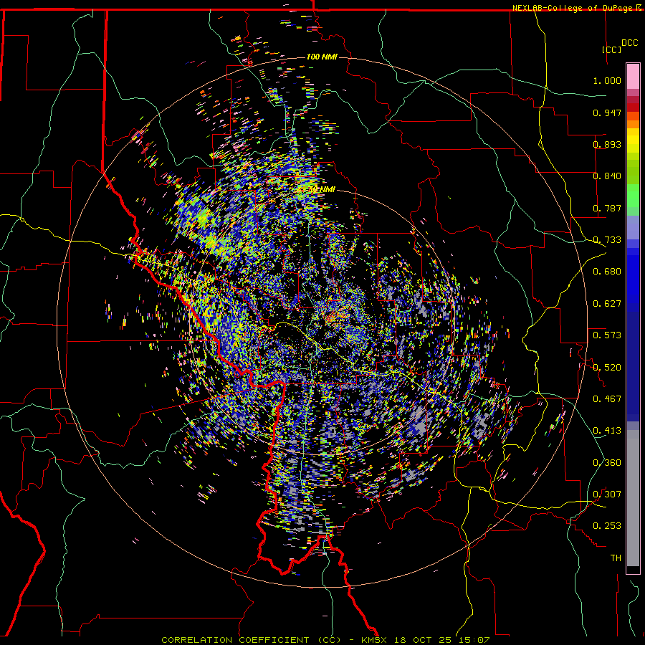Click the NEXLAB-College of DuPage label
Screen dimensions: 645x645
coord(573,8)
